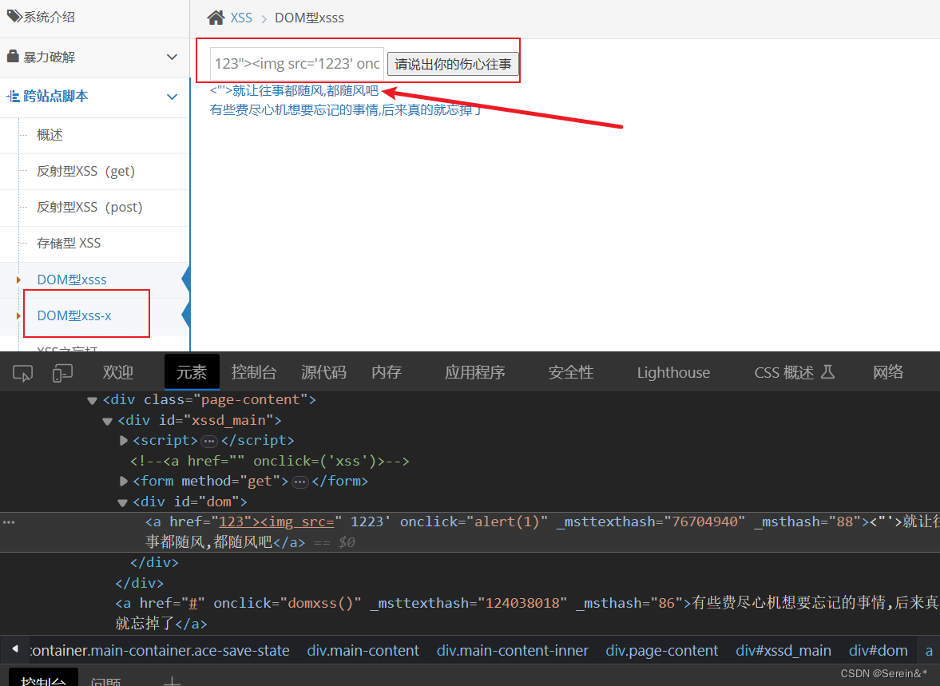Screen dimensions: 940x686
Task: Open the 网络 tab
Action: pyautogui.click(x=888, y=372)
